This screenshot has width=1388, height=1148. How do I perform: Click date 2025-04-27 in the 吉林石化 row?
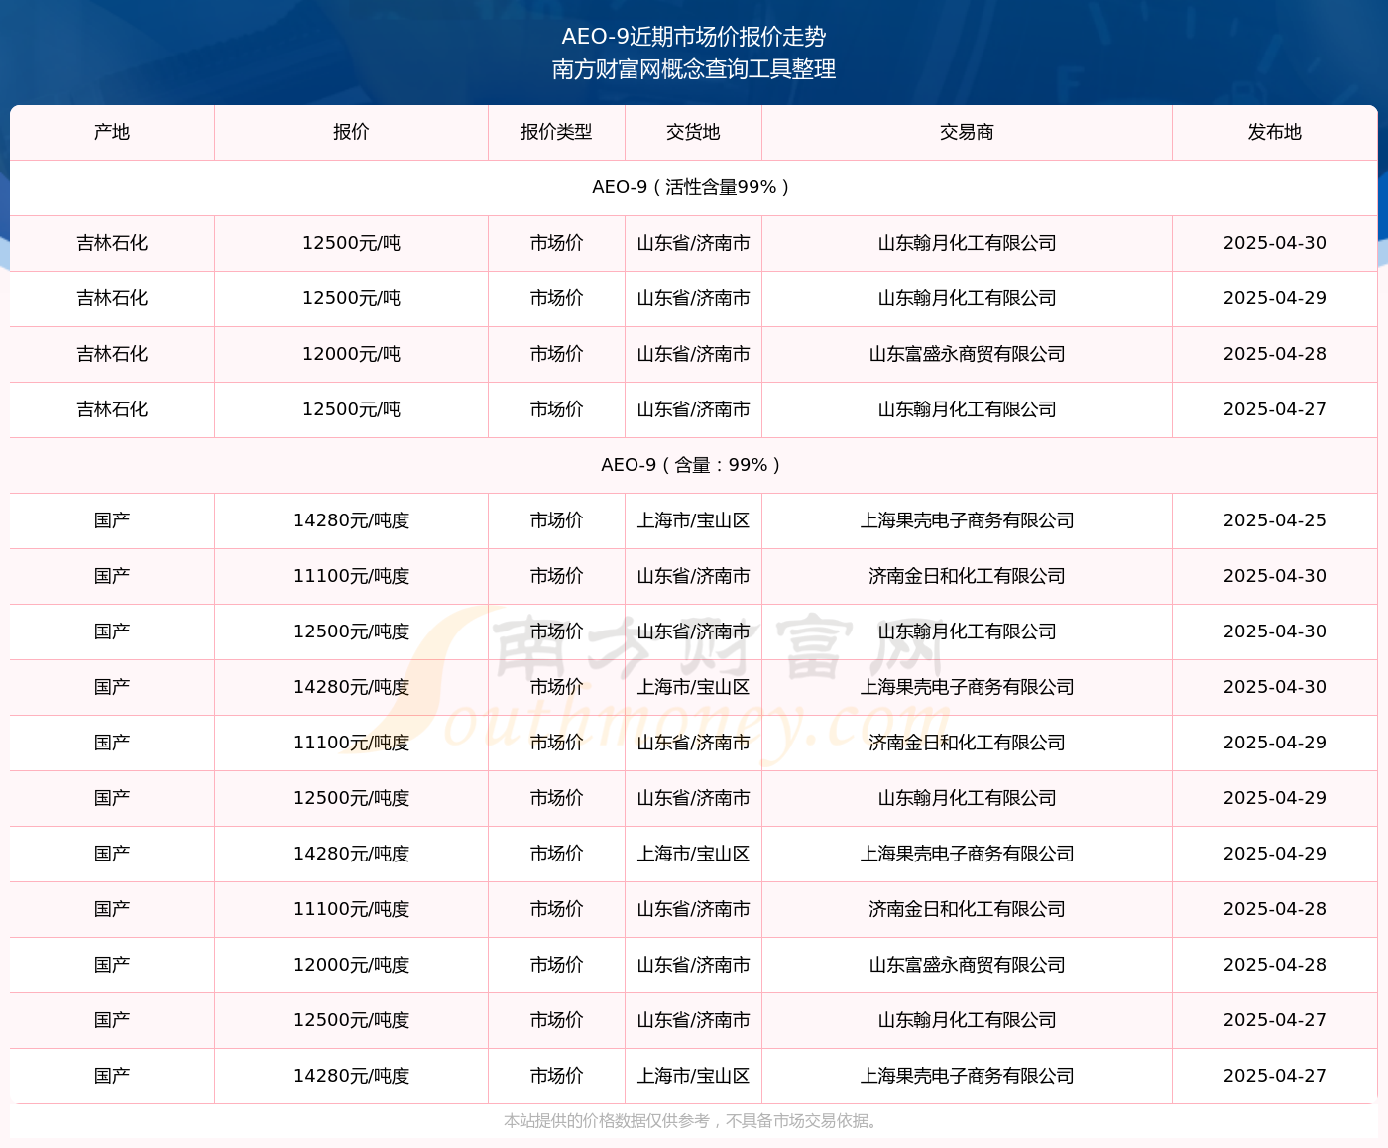(1274, 409)
